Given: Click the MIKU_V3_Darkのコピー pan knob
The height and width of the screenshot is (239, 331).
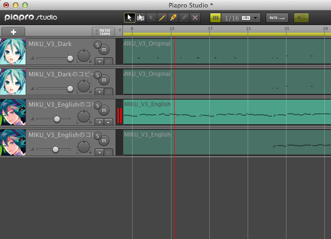Looking at the screenshot, I should point(84,86).
